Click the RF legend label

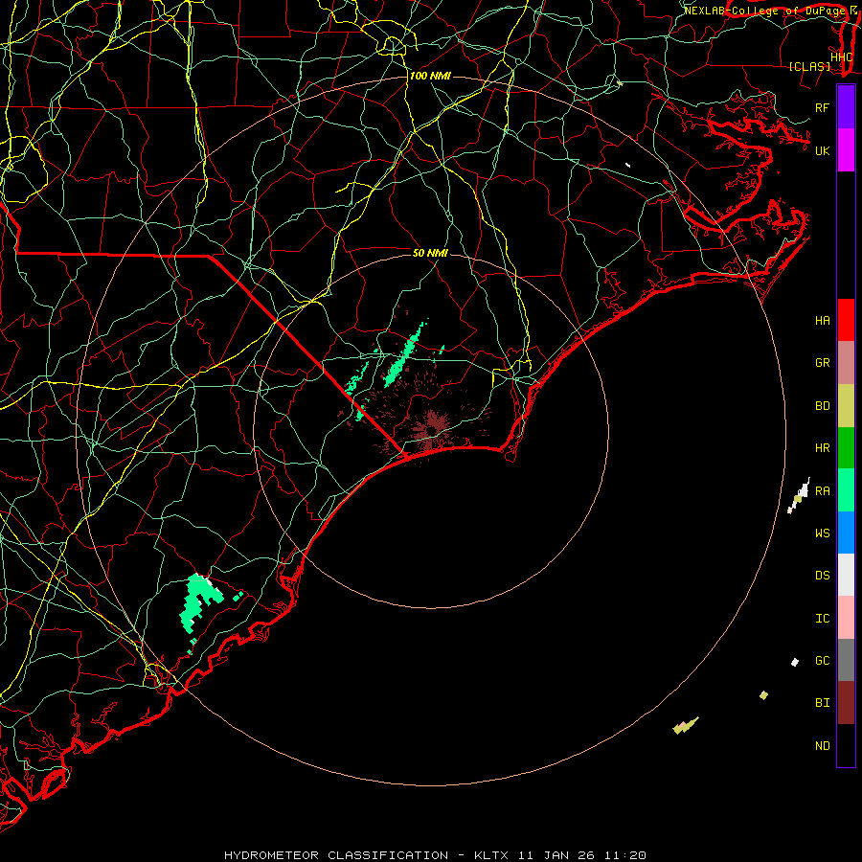(x=823, y=107)
